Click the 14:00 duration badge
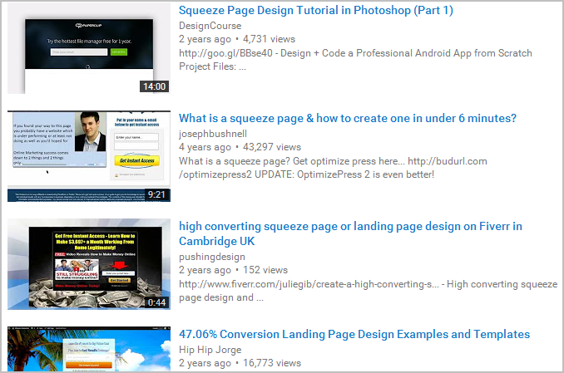This screenshot has width=564, height=373. click(x=154, y=86)
